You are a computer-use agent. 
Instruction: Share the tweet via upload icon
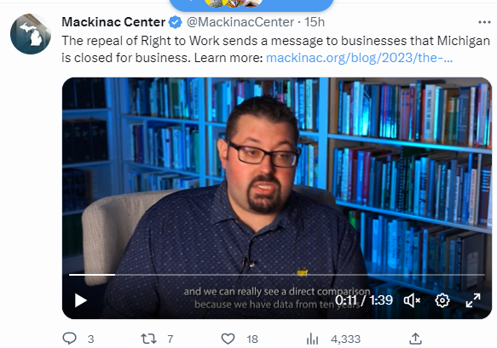pos(415,339)
